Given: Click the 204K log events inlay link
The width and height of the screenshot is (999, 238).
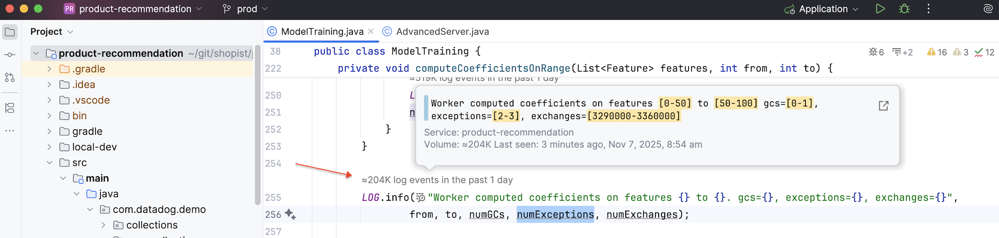Looking at the screenshot, I should click(x=437, y=180).
